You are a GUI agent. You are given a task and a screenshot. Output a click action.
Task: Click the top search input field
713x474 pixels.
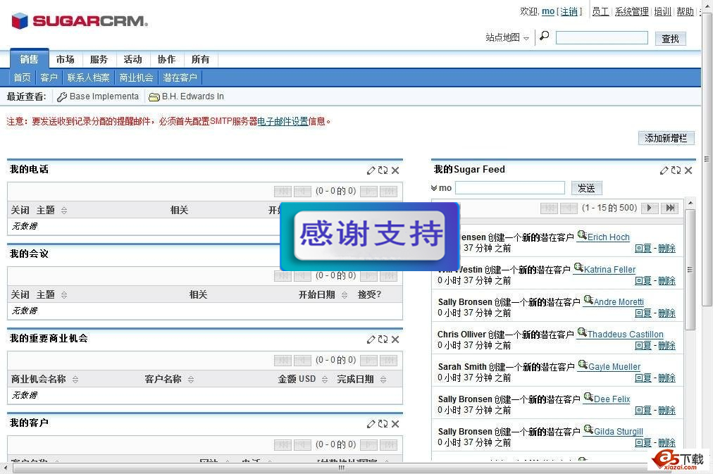pyautogui.click(x=602, y=38)
